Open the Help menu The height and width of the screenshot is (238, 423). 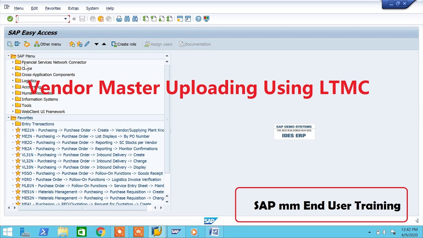[110, 8]
